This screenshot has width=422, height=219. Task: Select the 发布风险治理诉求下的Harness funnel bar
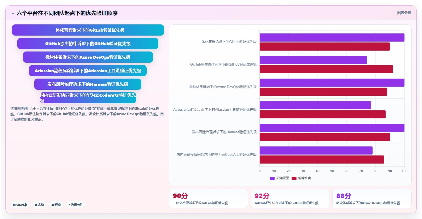pos(88,84)
